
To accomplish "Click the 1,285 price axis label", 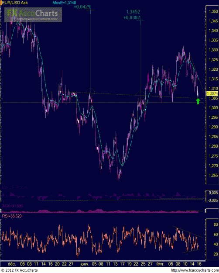I will (213, 137).
